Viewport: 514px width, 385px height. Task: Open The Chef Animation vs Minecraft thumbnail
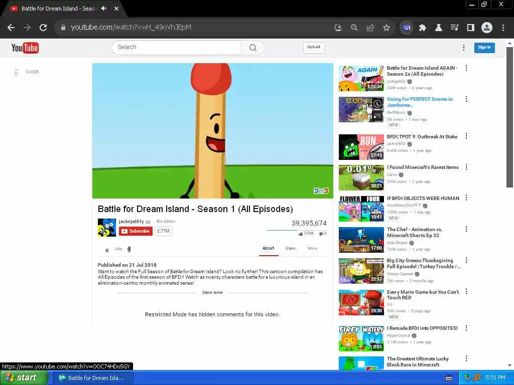[x=361, y=240]
